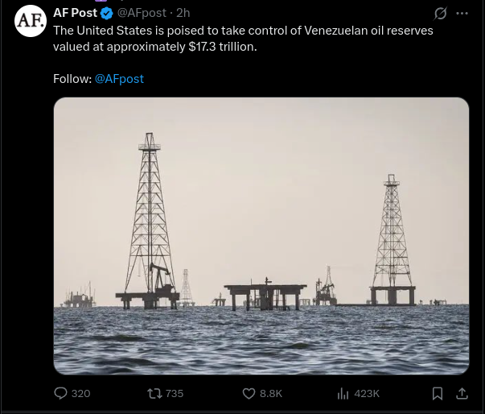Click the 423K views count
The height and width of the screenshot is (414, 485).
pyautogui.click(x=366, y=393)
